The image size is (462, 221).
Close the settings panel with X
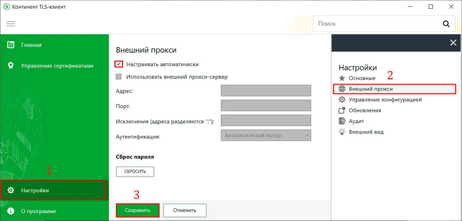pyautogui.click(x=453, y=43)
